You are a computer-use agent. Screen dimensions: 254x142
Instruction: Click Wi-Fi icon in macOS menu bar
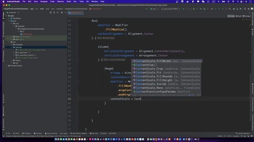pos(233,2)
